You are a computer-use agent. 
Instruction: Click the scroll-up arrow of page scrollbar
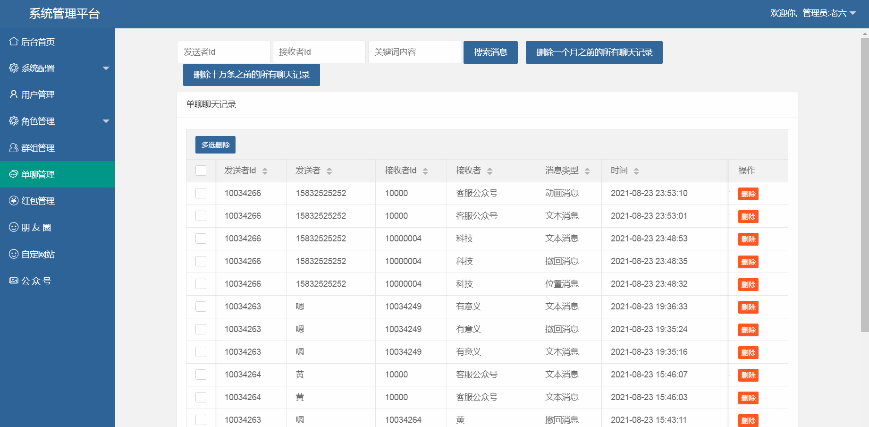pos(865,34)
